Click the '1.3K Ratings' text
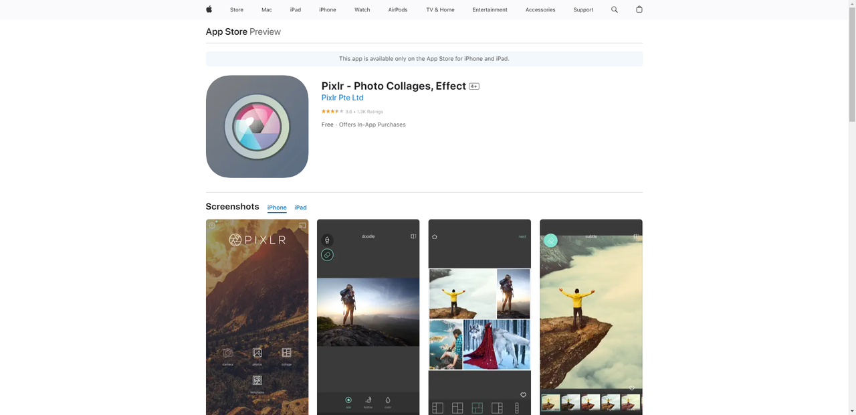The image size is (856, 415). point(370,112)
